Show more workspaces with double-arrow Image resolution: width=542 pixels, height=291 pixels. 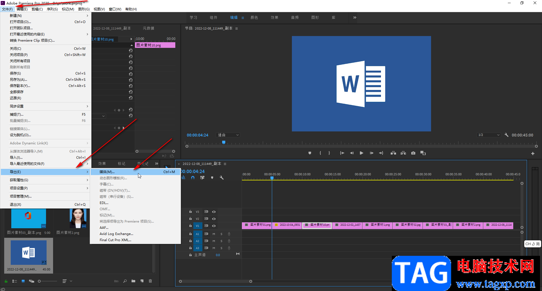(x=355, y=17)
